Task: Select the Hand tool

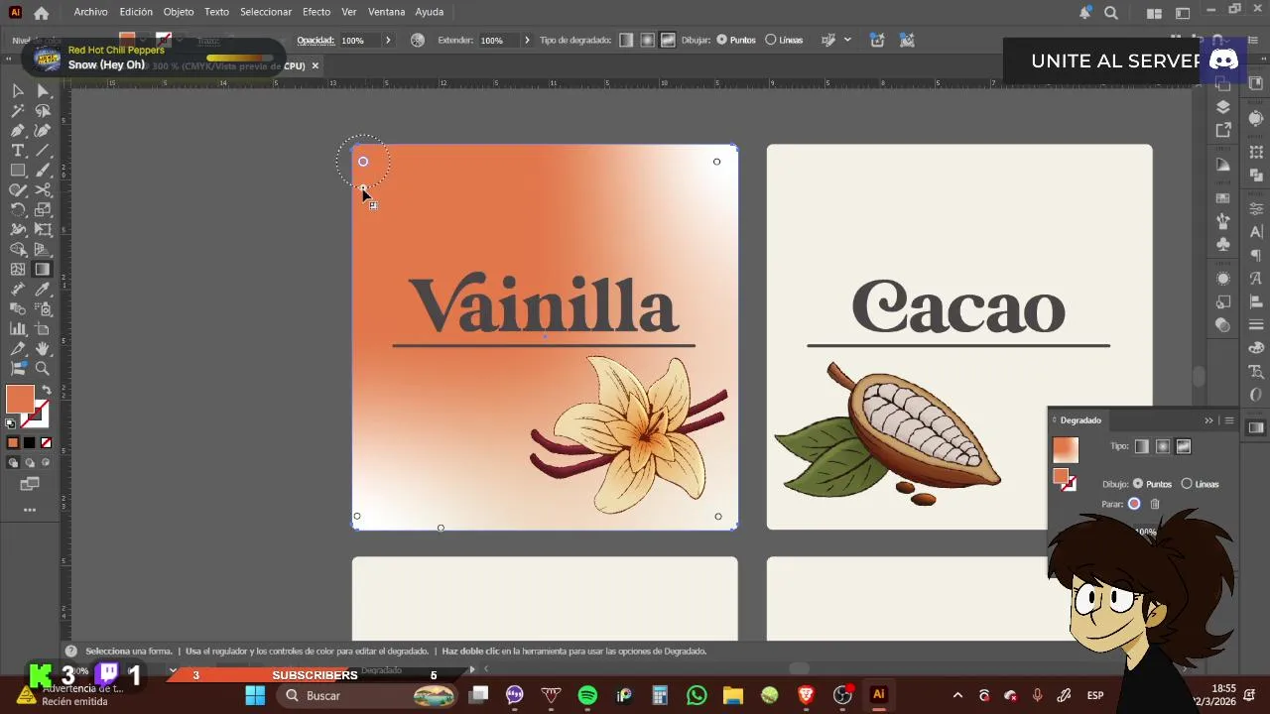Action: [x=43, y=349]
